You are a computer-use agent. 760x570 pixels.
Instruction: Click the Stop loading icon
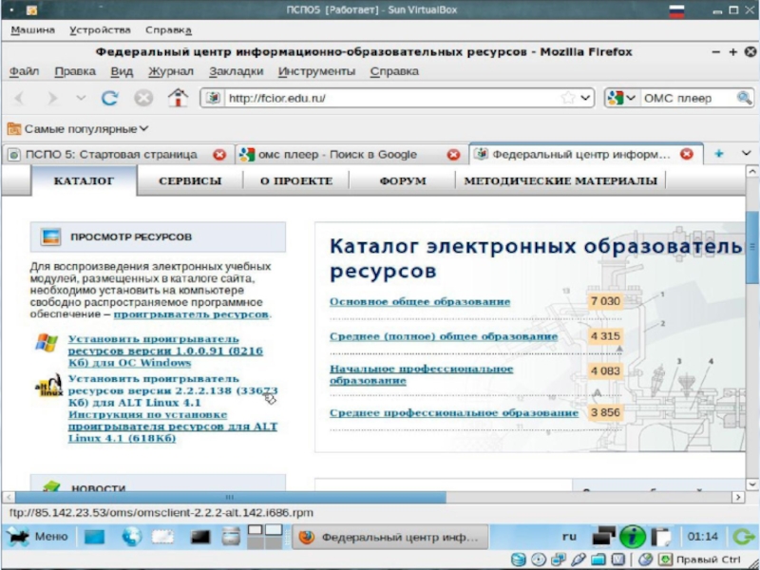(142, 98)
